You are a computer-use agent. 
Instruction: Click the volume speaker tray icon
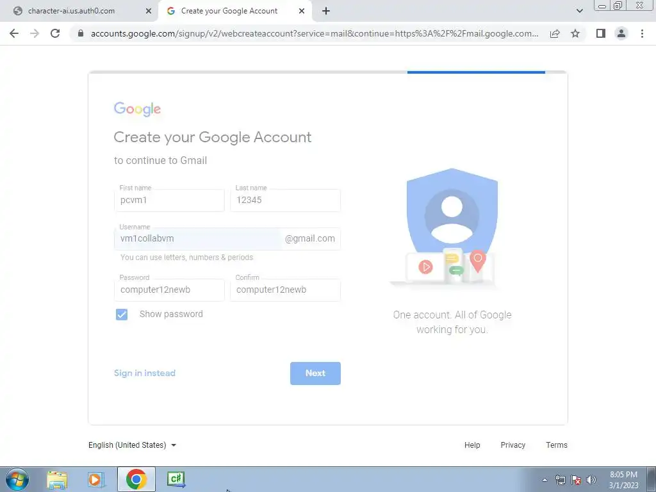(591, 480)
